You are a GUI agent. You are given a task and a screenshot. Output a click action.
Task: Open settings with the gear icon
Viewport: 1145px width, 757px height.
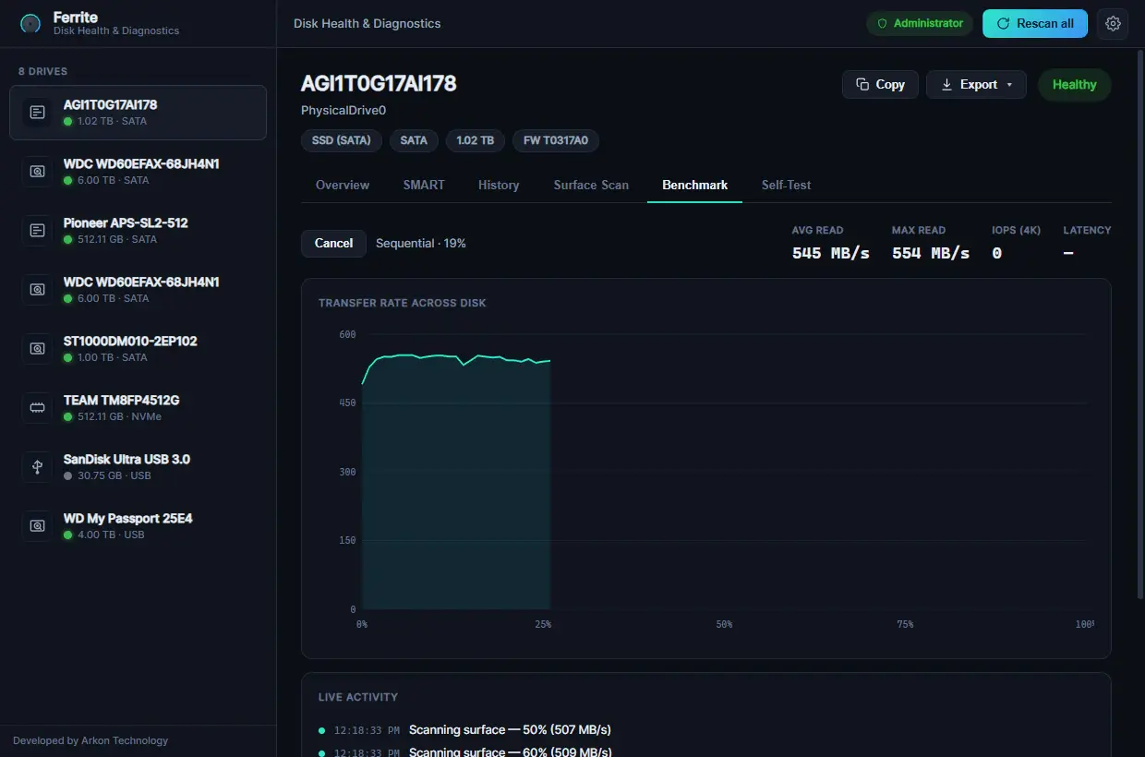coord(1113,23)
